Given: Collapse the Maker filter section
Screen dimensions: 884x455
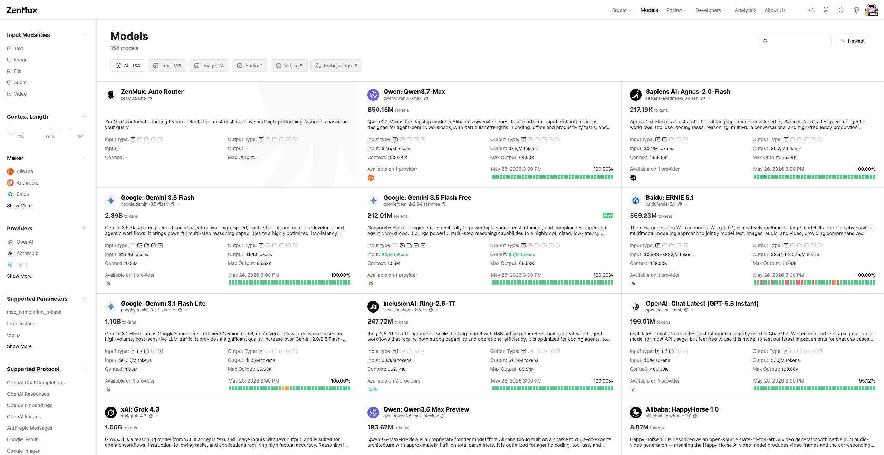Looking at the screenshot, I should 85,158.
